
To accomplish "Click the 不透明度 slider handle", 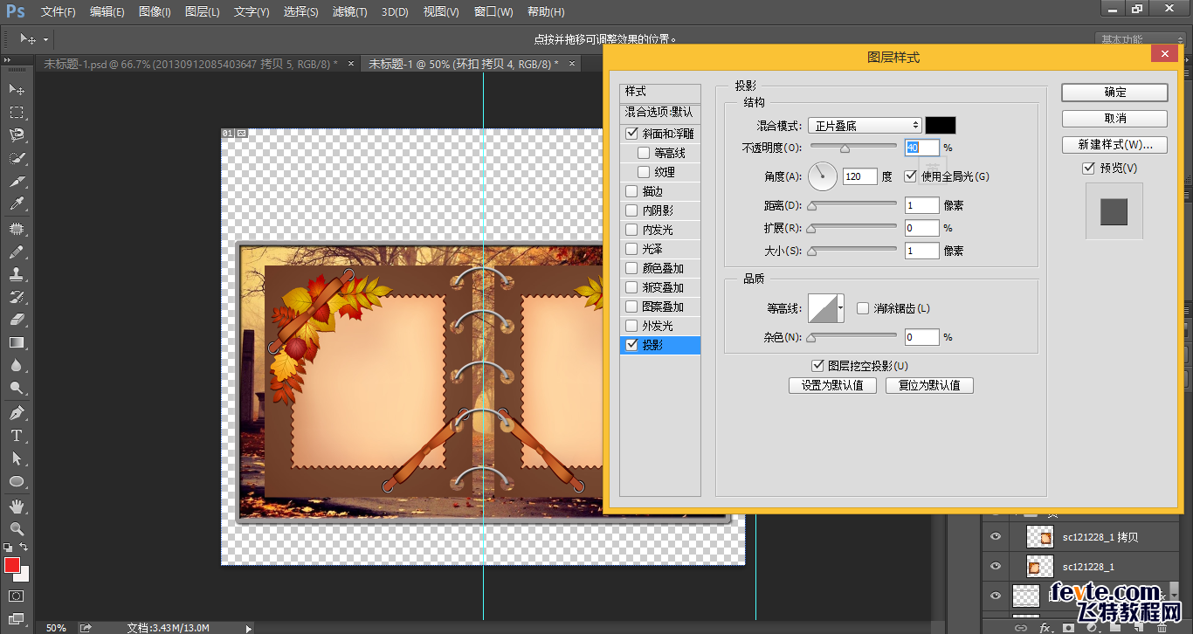I will 845,148.
